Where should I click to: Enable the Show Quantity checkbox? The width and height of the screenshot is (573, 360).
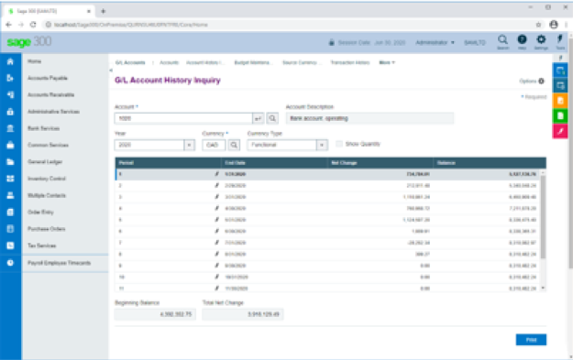tap(339, 144)
